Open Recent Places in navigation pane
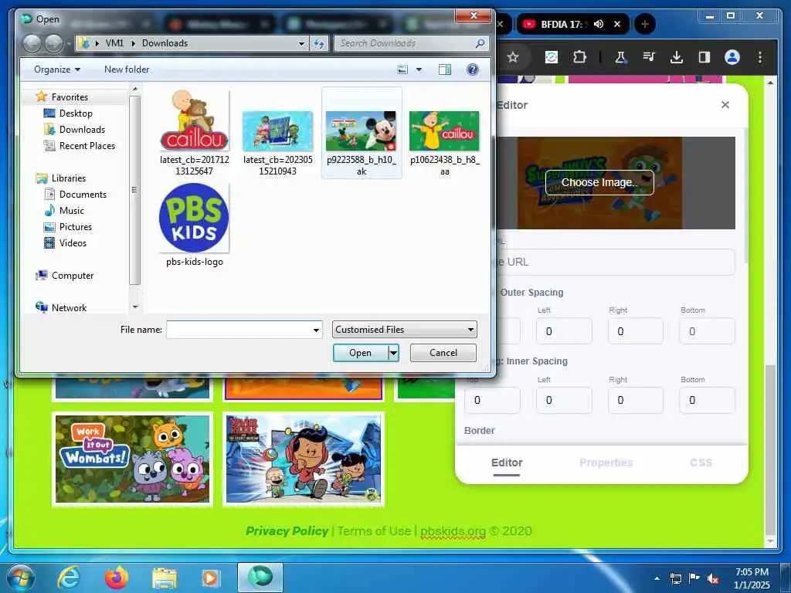 click(x=87, y=146)
